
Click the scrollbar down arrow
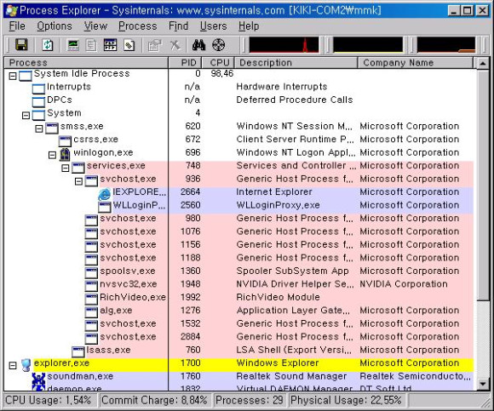[482, 384]
